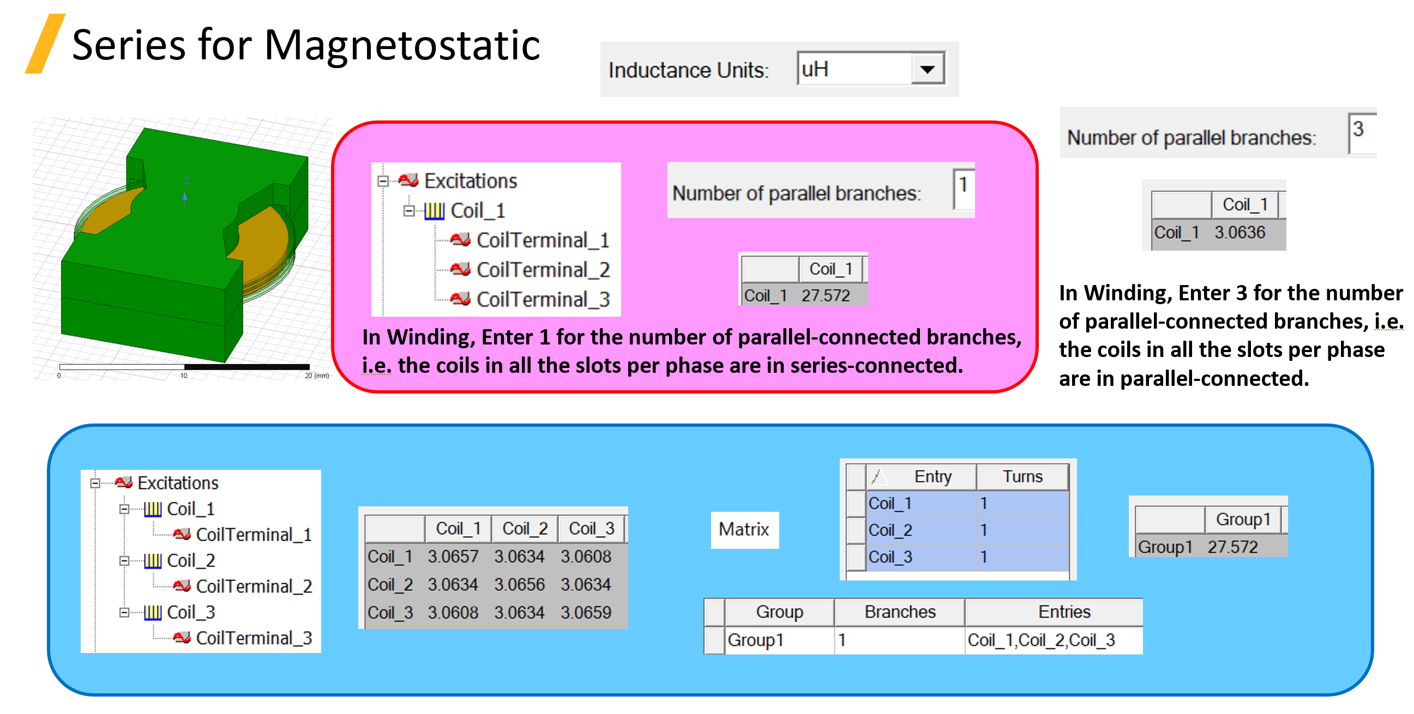Screen dimensions: 1414x714
Task: Collapse Coil_3 node in blue panel
Action: pyautogui.click(x=124, y=612)
